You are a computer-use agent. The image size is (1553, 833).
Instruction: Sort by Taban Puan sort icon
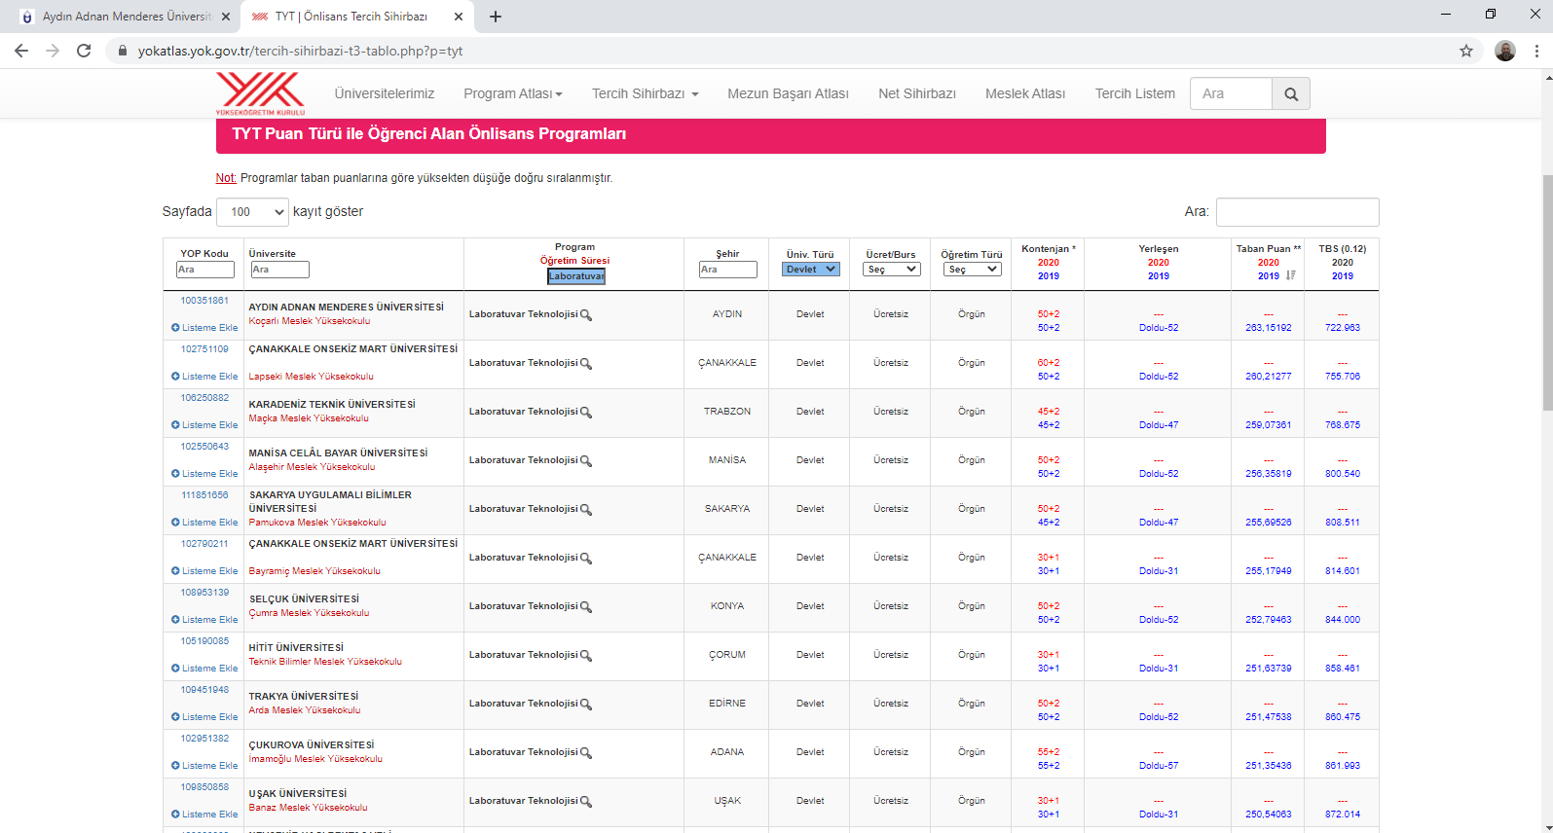click(x=1291, y=275)
